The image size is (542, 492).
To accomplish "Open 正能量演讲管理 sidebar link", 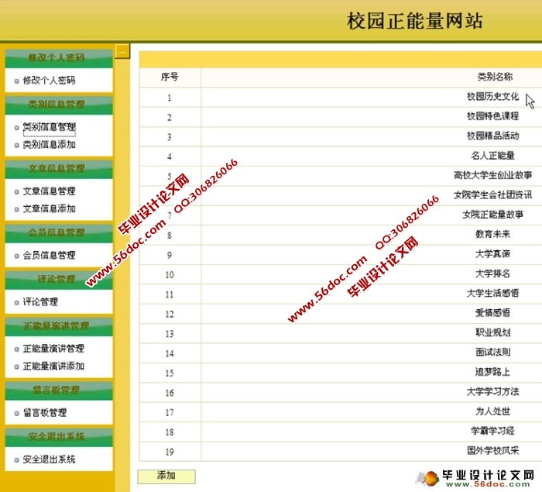I will click(53, 349).
